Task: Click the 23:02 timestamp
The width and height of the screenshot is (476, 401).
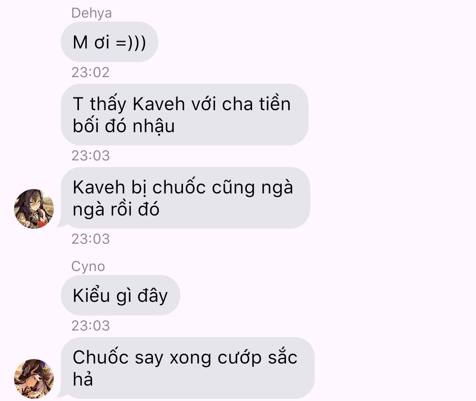Action: click(x=90, y=72)
